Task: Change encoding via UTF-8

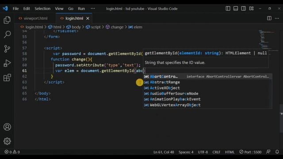Action: pos(203,152)
